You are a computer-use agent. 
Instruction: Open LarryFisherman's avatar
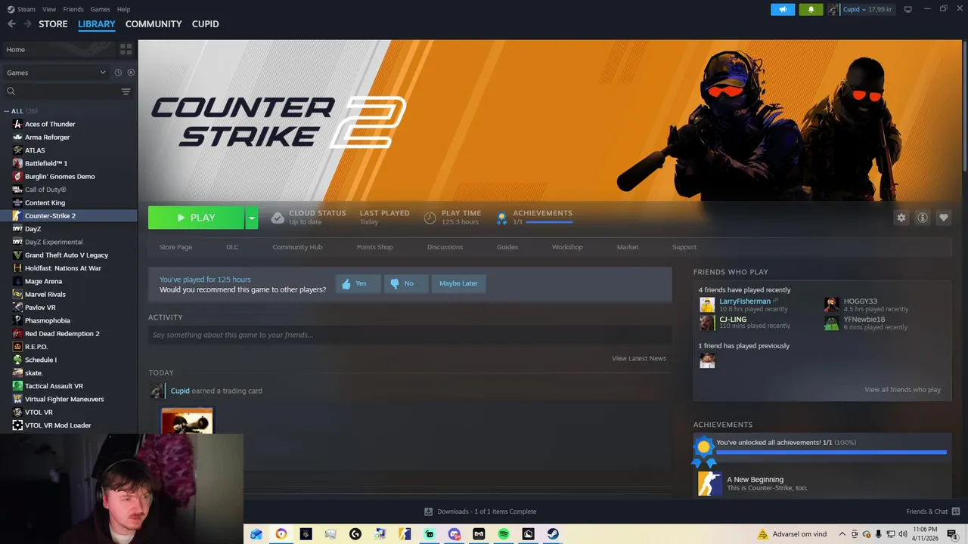tap(707, 304)
